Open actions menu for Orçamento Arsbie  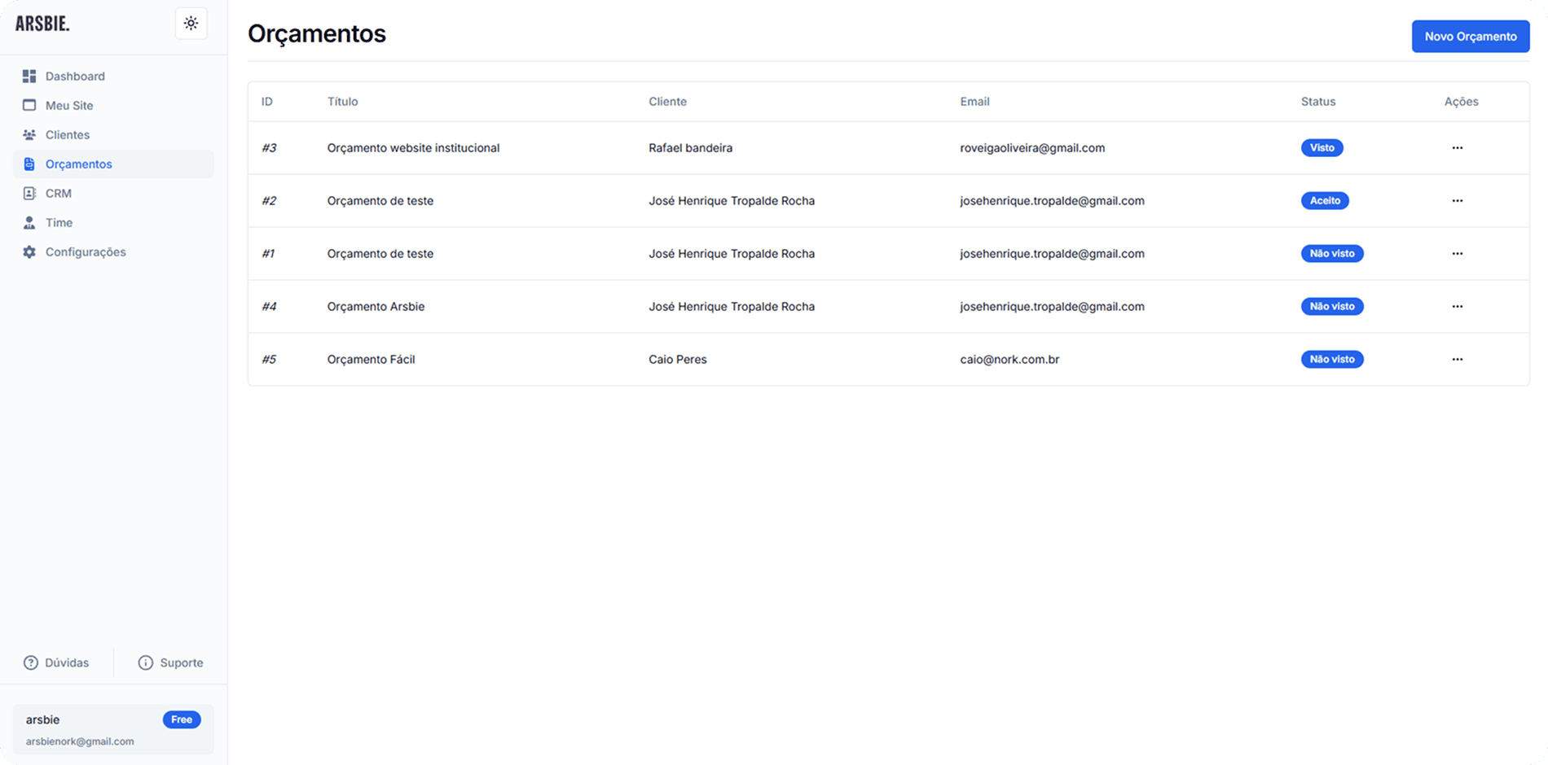tap(1457, 307)
